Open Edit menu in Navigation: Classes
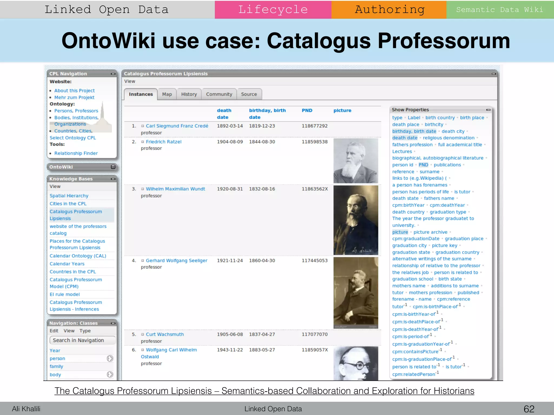Image resolution: width=554 pixels, height=415 pixels. [x=54, y=331]
